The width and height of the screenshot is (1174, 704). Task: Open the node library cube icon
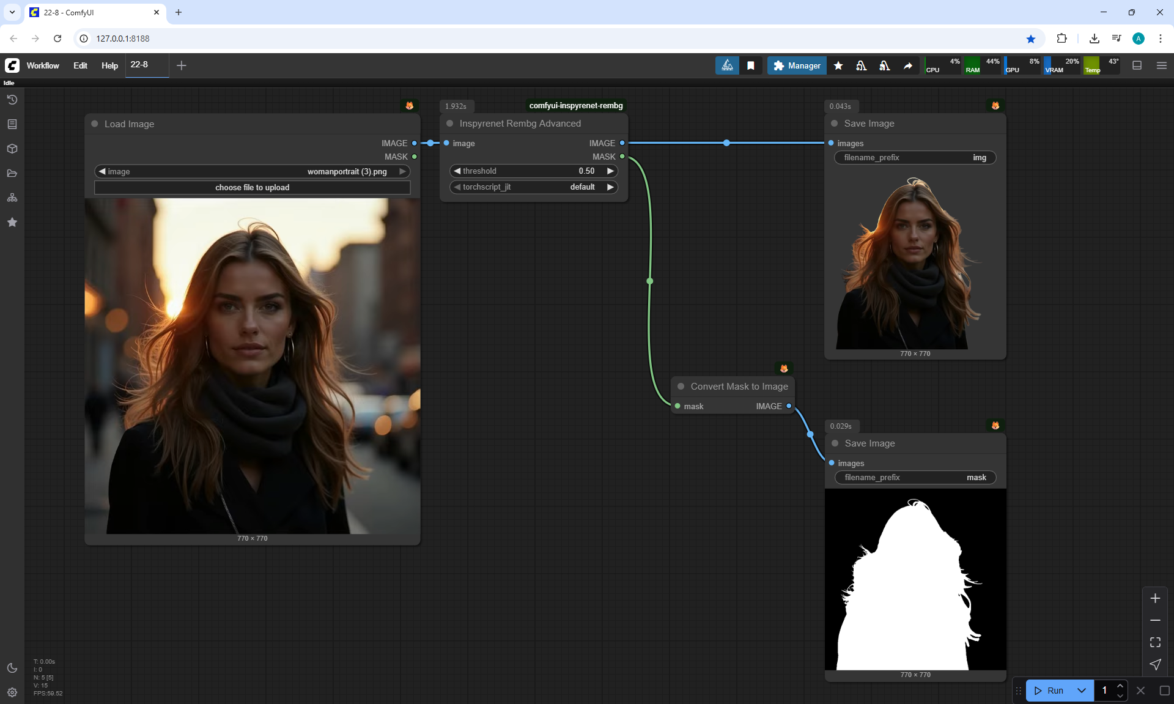[x=12, y=149]
